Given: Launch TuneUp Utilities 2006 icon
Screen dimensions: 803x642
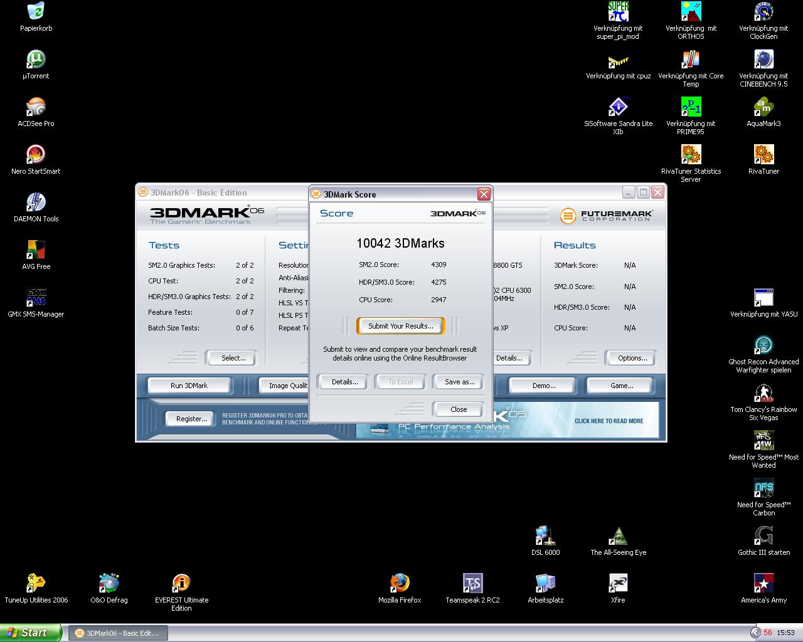Looking at the screenshot, I should click(x=36, y=584).
